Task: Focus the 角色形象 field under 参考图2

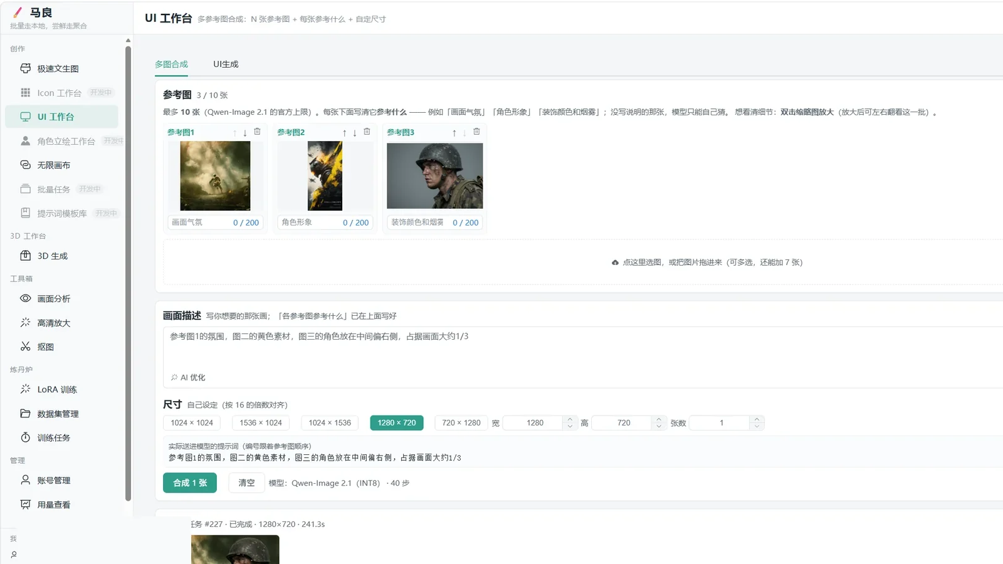Action: (325, 222)
